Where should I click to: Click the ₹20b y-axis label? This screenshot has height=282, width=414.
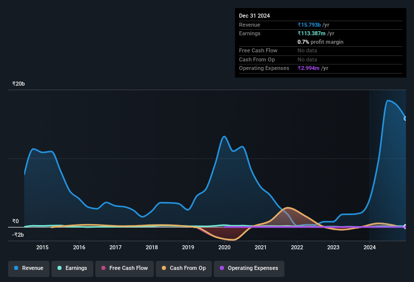click(x=19, y=84)
